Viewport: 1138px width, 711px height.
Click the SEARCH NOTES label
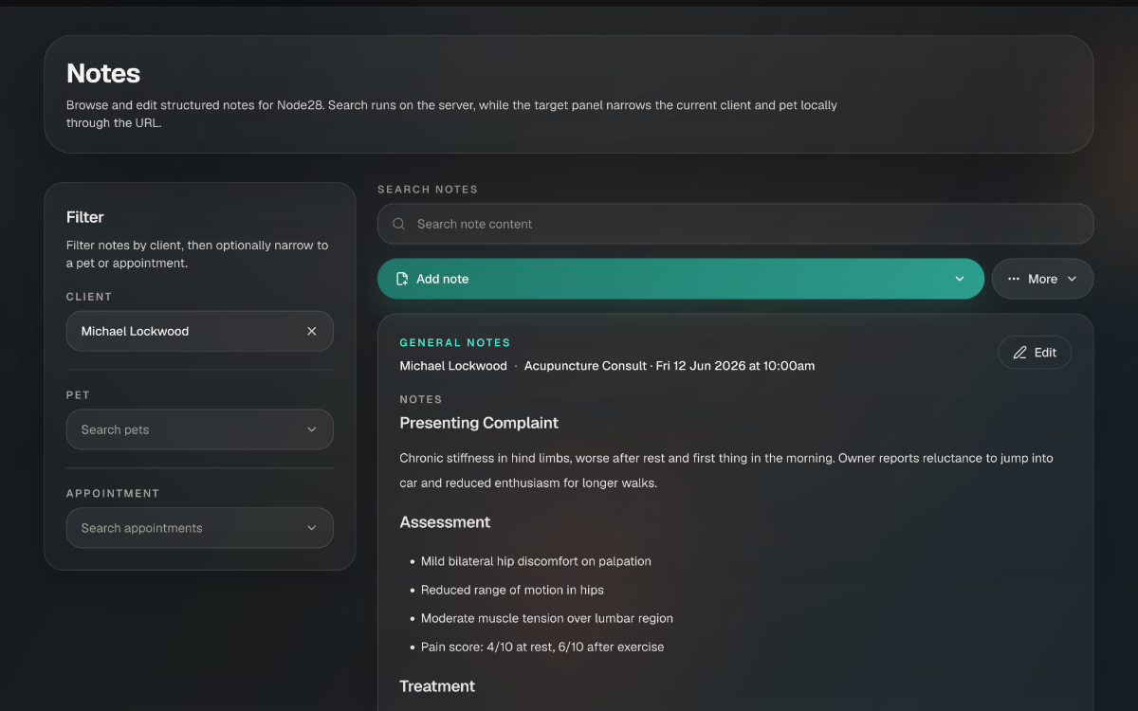tap(428, 190)
